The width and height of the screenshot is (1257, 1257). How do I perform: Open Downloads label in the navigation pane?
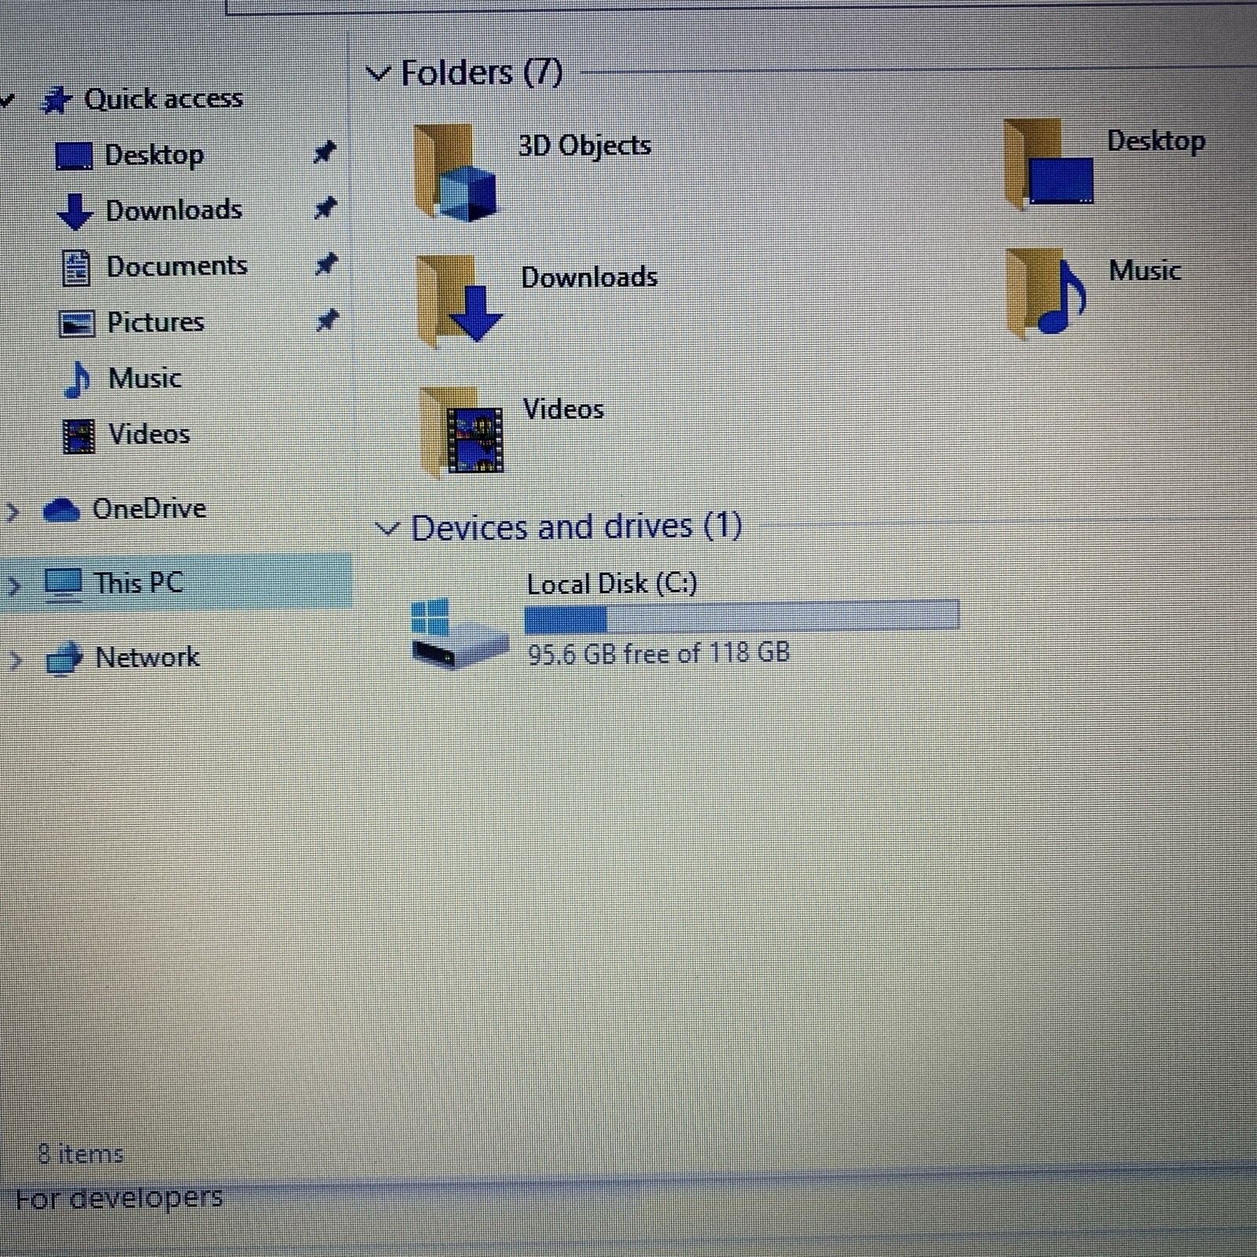click(174, 211)
